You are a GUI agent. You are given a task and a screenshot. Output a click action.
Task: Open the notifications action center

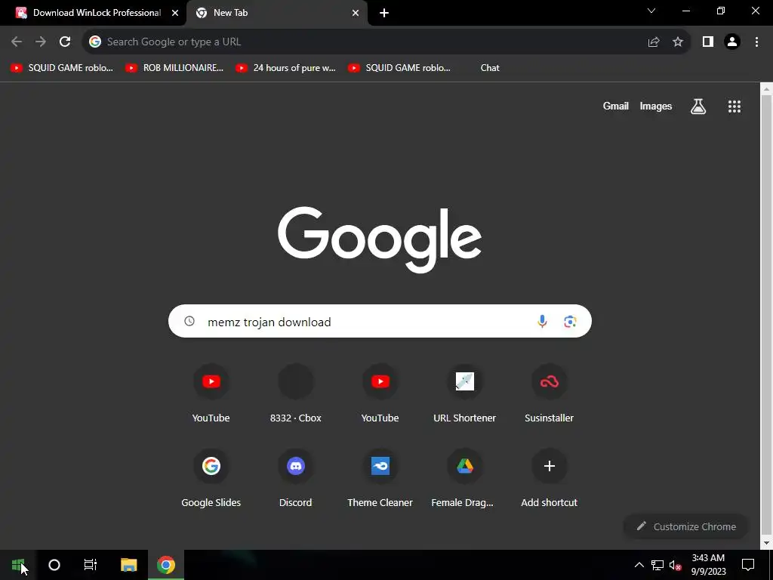pyautogui.click(x=748, y=565)
